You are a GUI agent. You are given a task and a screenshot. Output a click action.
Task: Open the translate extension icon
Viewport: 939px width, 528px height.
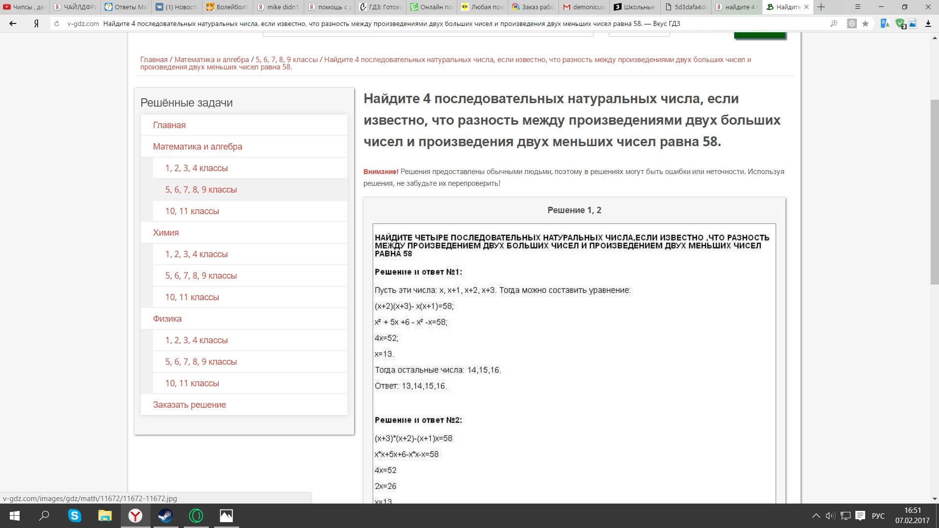[x=884, y=23]
